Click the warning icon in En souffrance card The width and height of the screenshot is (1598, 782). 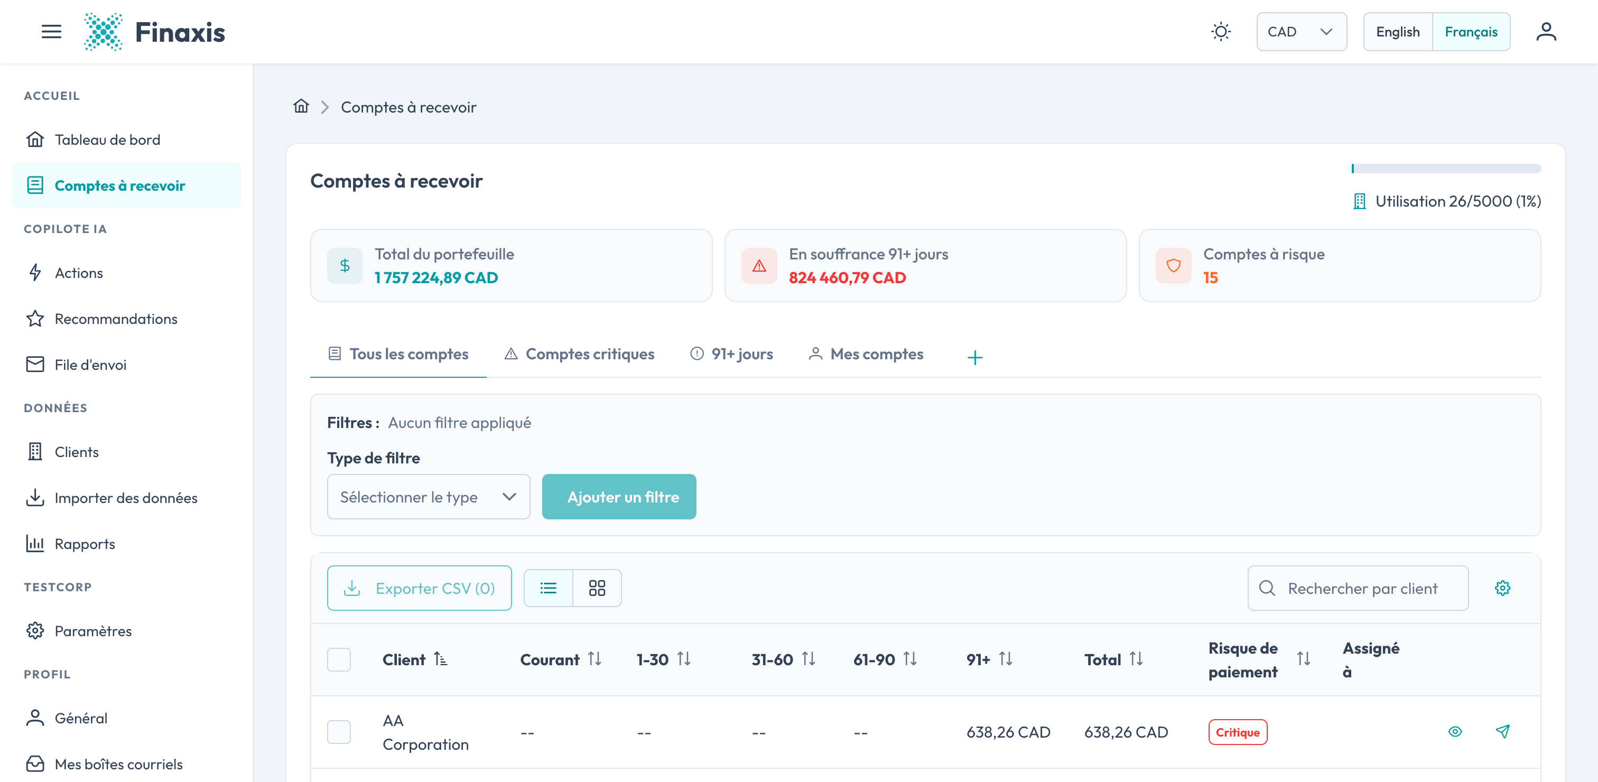coord(759,265)
